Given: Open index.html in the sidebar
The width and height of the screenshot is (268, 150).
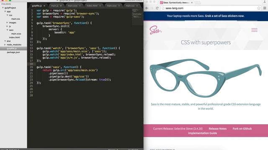Looking at the screenshot, I should pyautogui.click(x=14, y=37).
